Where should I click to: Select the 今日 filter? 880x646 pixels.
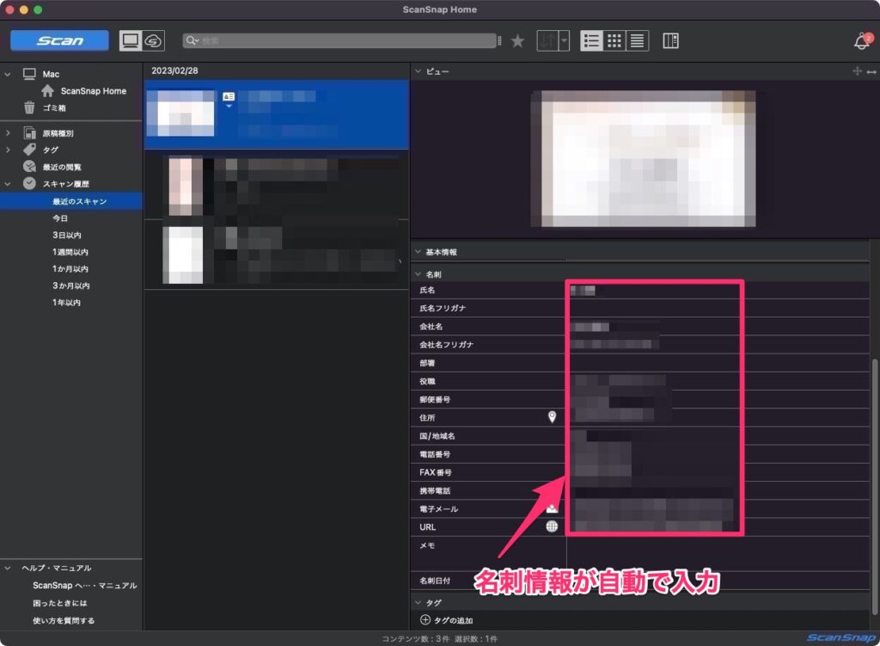[60, 218]
